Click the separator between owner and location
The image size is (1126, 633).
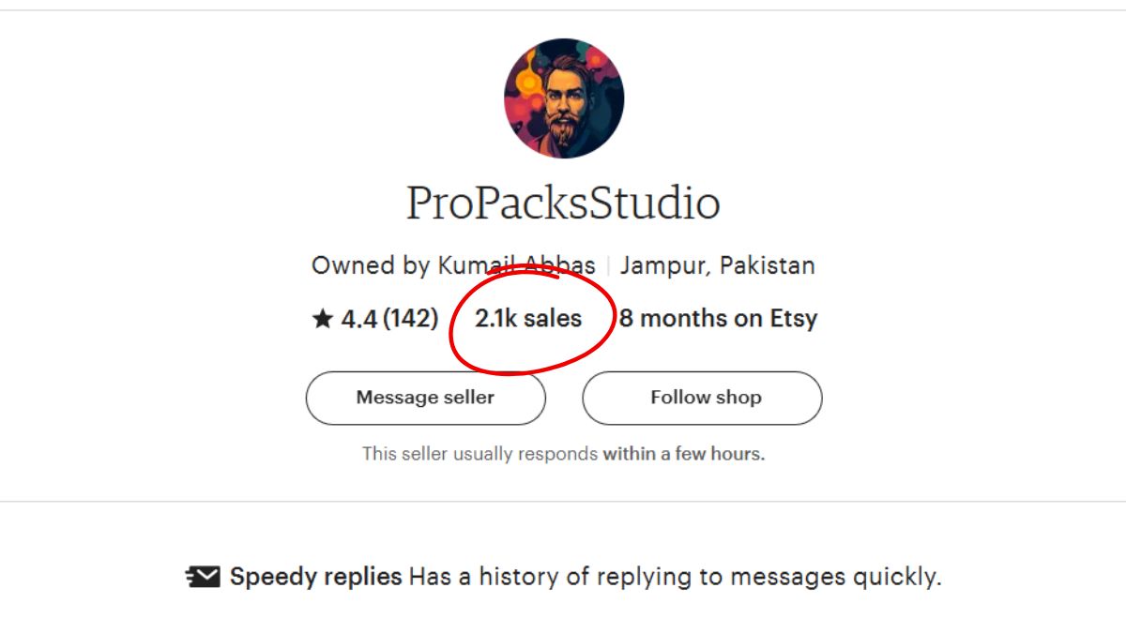[607, 266]
